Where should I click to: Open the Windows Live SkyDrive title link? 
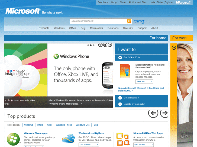[91, 133]
